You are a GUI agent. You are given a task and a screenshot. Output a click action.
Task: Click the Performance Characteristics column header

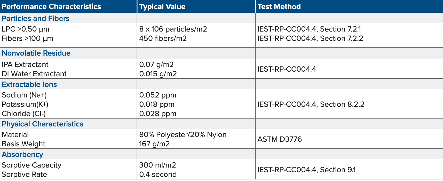(x=51, y=6)
